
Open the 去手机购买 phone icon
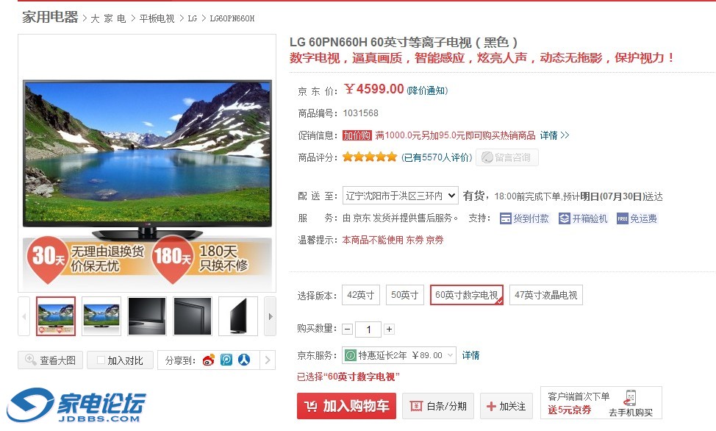[x=631, y=398]
